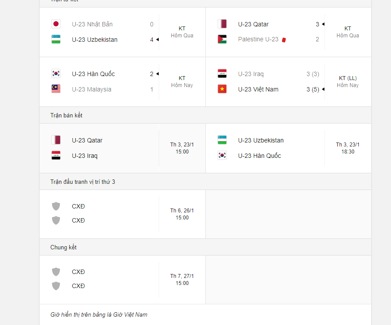
Task: Click the Vietnam flag icon
Action: pos(222,89)
